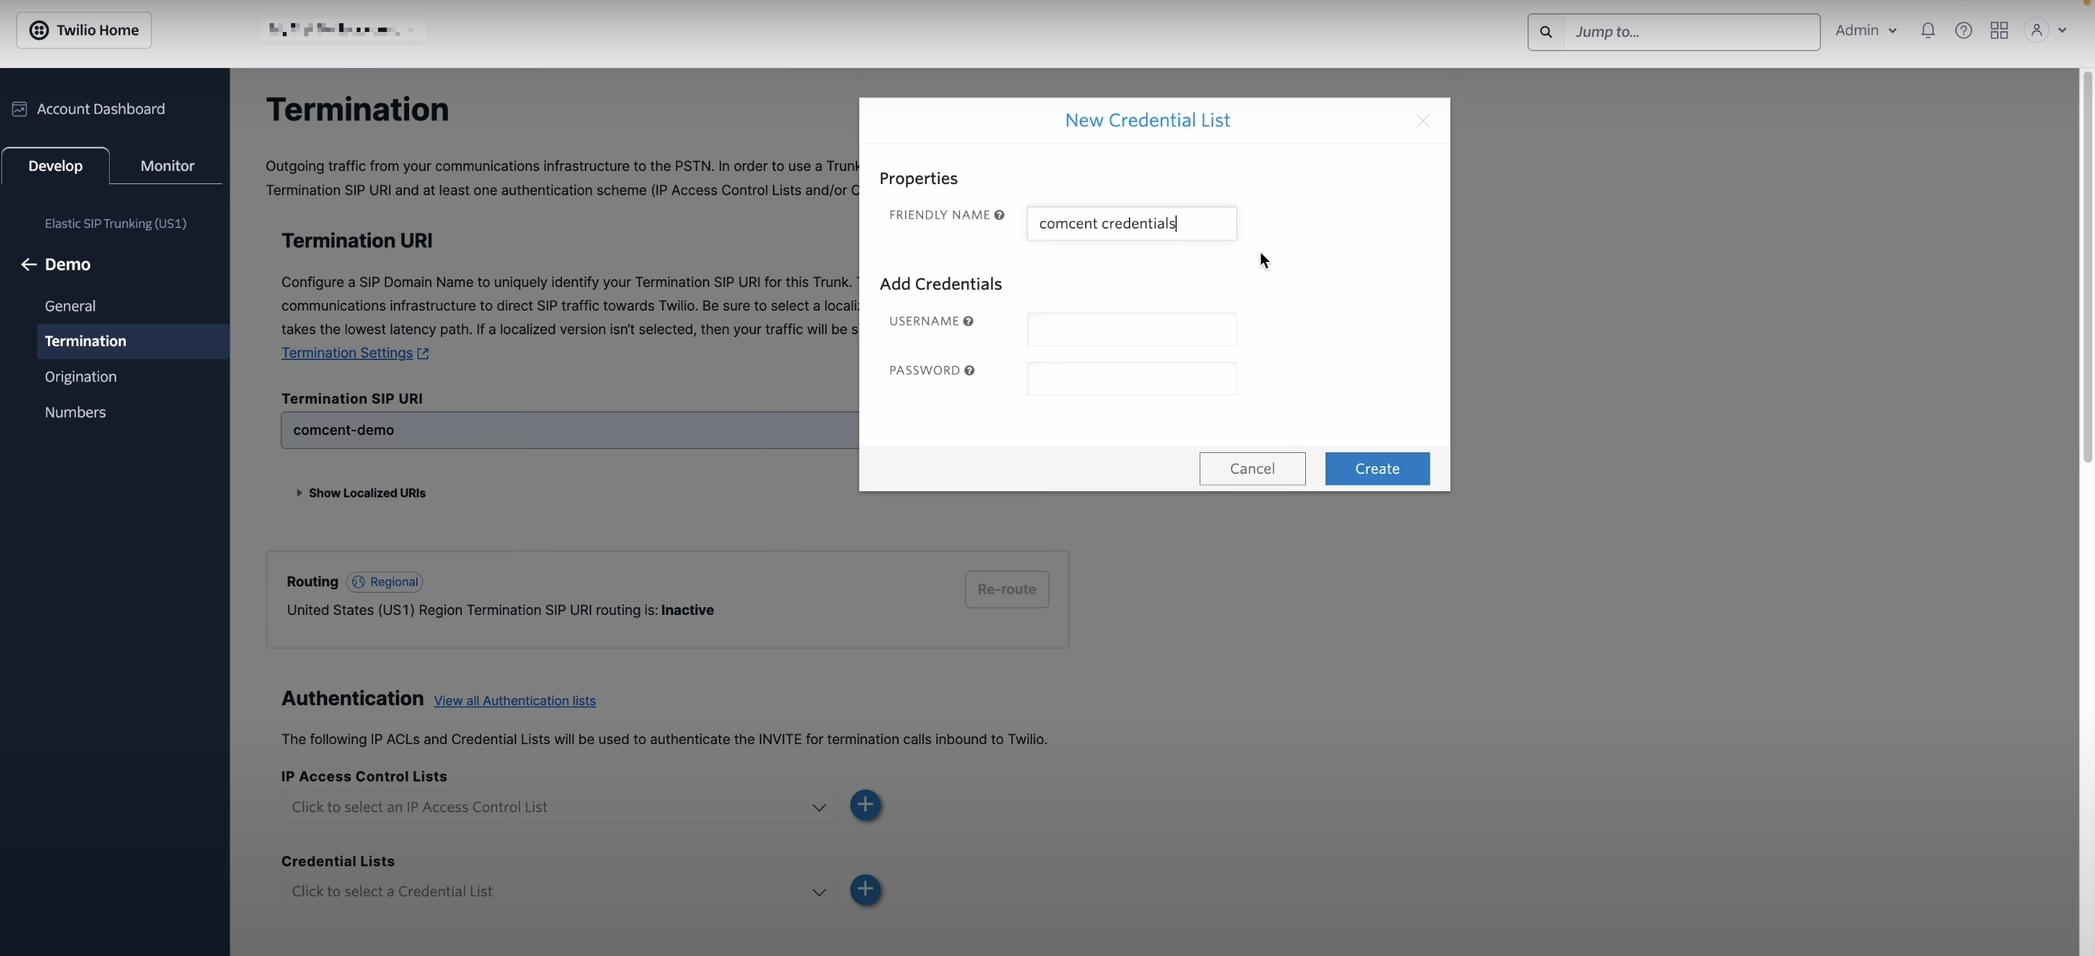Screen dimensions: 2095x956
Task: Open Elastic SIP Trunking (US1) link
Action: click(x=115, y=223)
